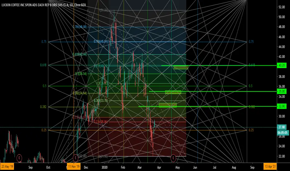This screenshot has height=171, width=290.
Task: Select the green 32.00 price label
Action: 282,106
